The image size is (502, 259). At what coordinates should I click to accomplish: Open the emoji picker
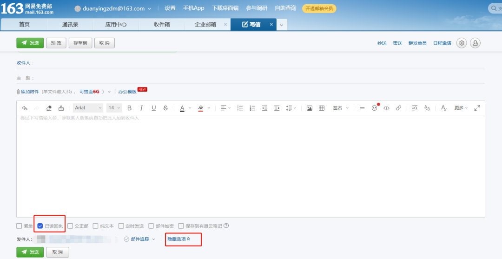point(375,108)
